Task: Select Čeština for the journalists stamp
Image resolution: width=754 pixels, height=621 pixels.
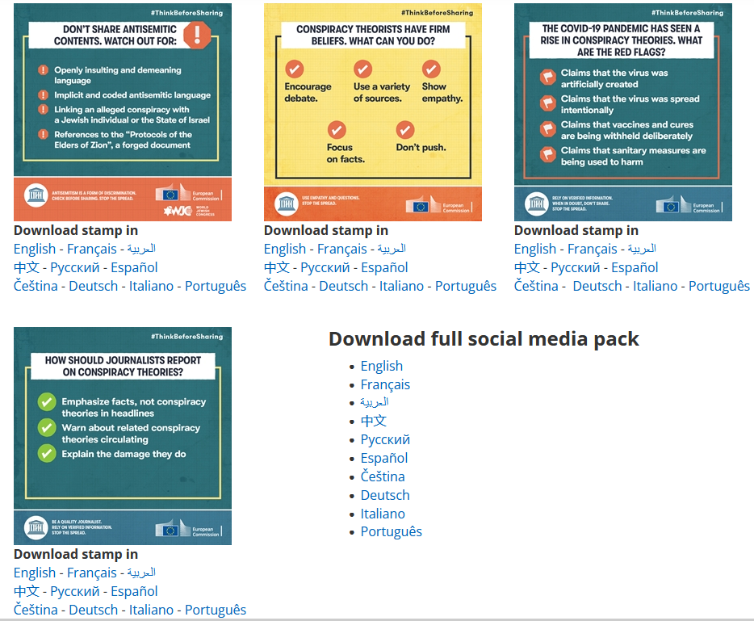Action: 36,610
